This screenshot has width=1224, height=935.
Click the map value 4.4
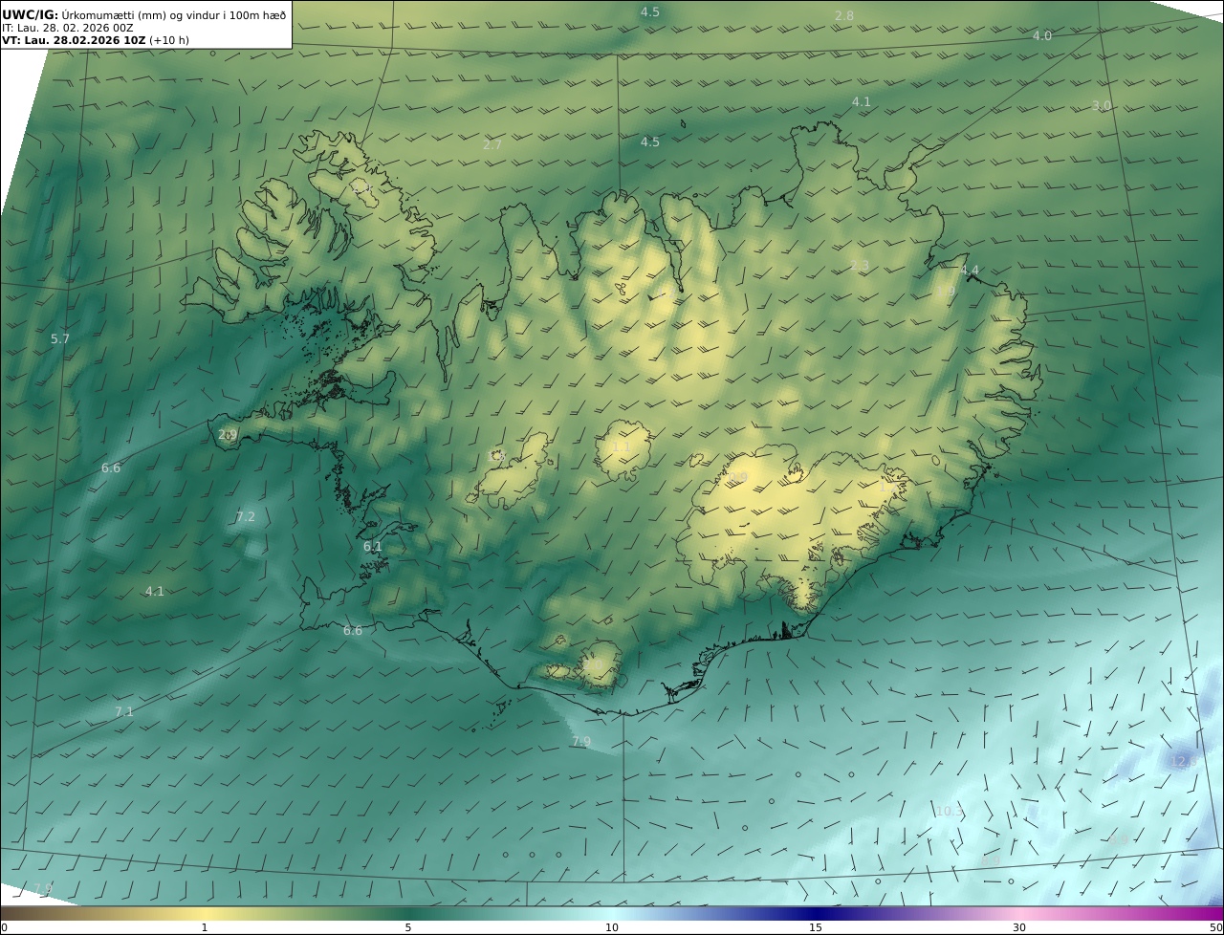[x=970, y=271]
